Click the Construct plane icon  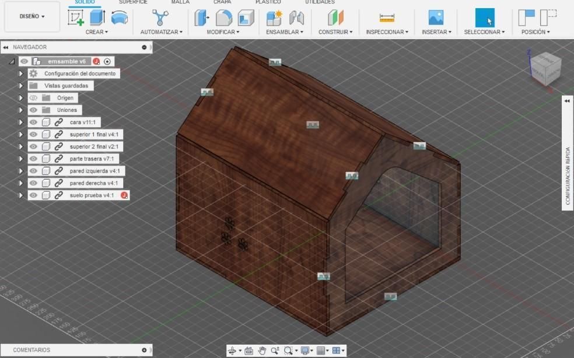(335, 17)
